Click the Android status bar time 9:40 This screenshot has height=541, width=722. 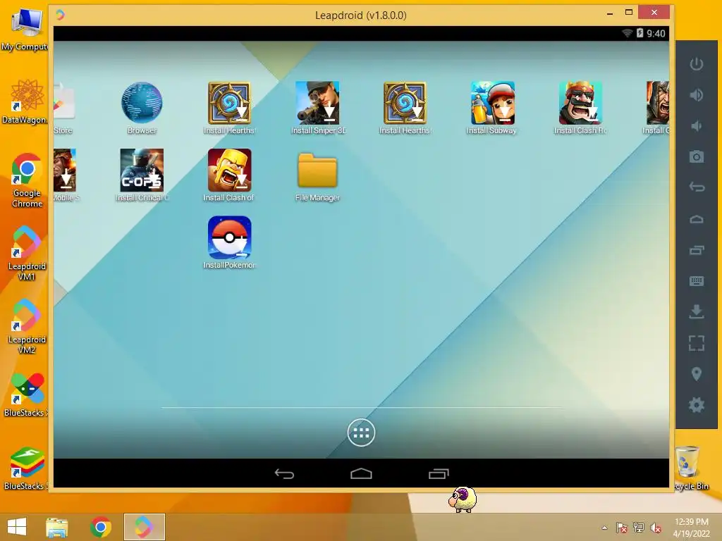pos(656,33)
